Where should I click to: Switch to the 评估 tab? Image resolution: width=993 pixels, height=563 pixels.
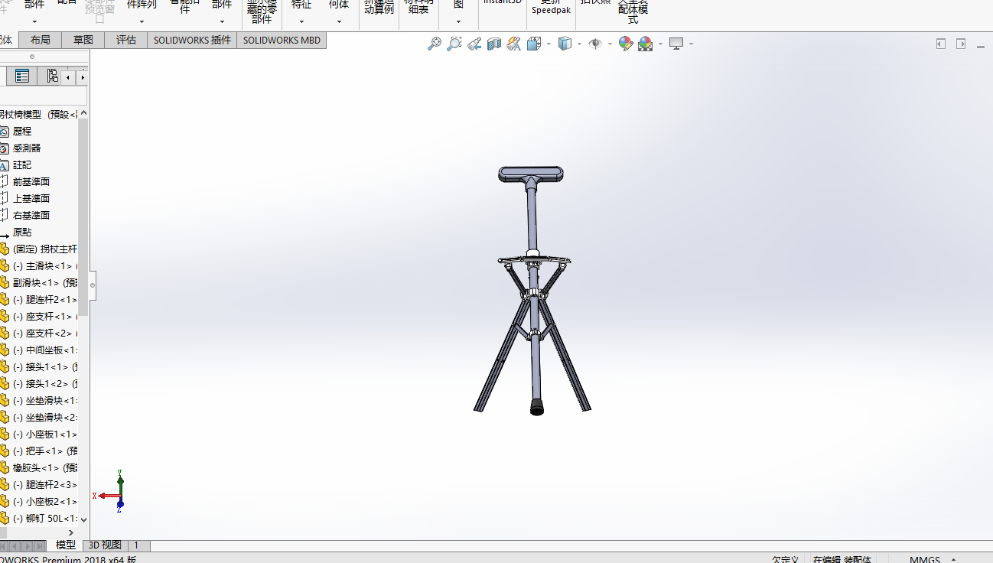point(126,40)
